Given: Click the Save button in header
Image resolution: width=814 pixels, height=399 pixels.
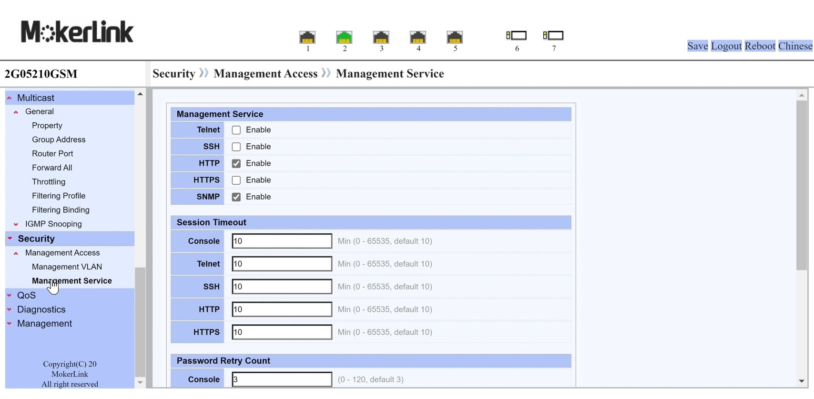Looking at the screenshot, I should [x=697, y=46].
